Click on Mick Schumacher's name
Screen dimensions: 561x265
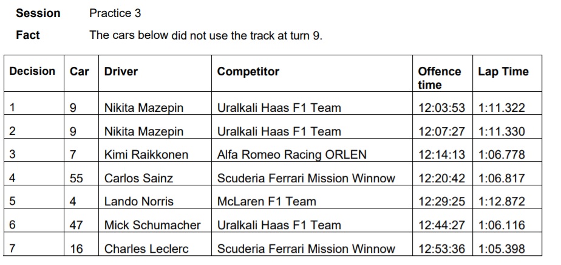(x=152, y=225)
